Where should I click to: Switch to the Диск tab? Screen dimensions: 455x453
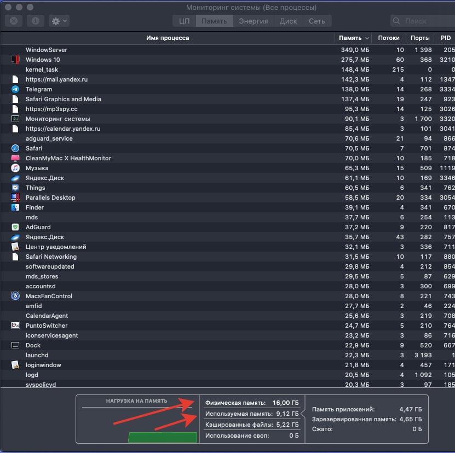[288, 21]
